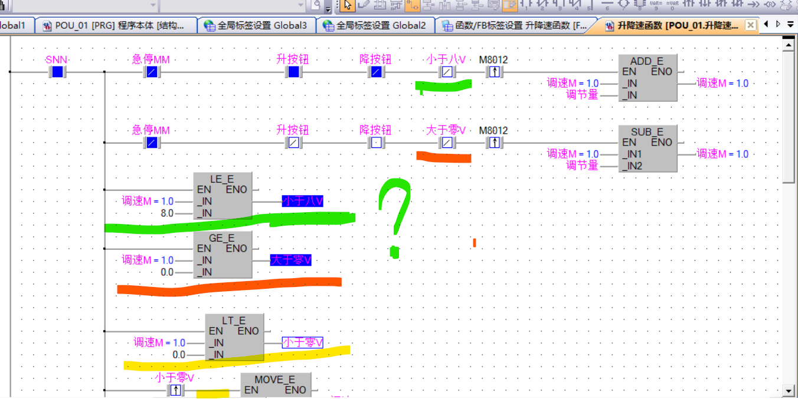
Task: Click the output variable =VAR icon
Action: 672,5
